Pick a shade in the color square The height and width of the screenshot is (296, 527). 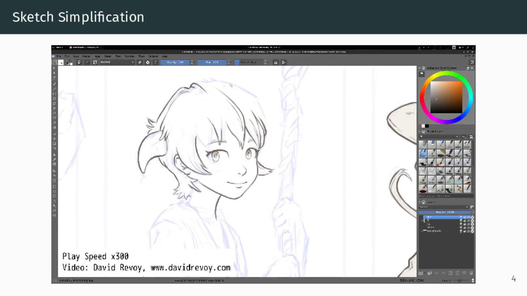(446, 97)
